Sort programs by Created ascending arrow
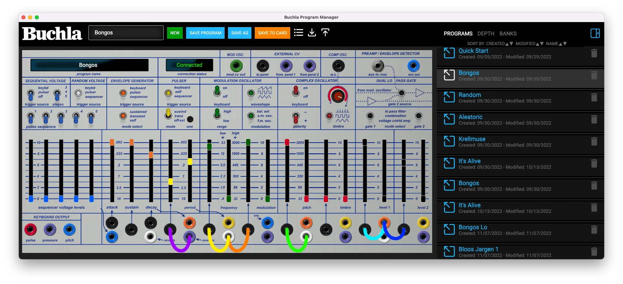The height and width of the screenshot is (284, 623). (507, 44)
